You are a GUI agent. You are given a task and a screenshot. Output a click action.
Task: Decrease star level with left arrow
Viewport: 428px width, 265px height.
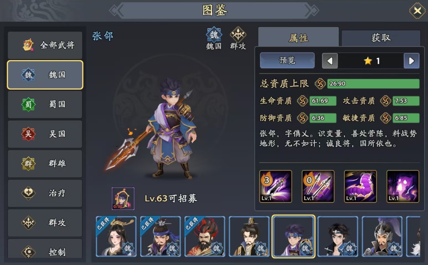coord(330,61)
